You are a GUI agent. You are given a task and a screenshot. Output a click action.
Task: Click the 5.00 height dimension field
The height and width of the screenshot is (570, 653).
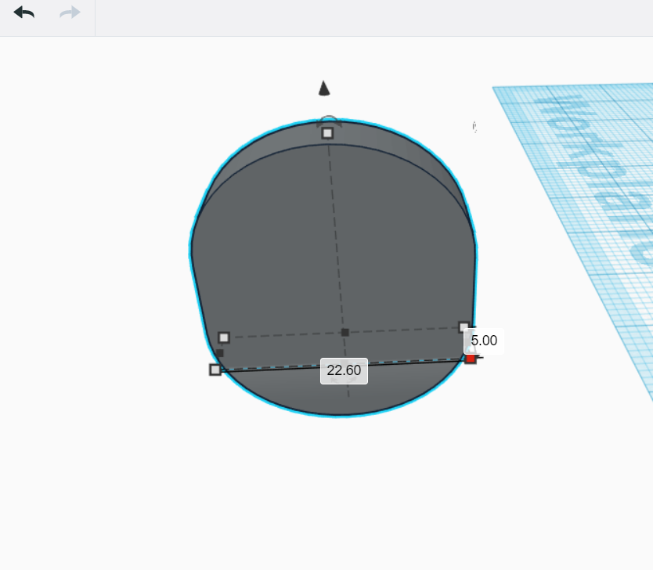485,341
